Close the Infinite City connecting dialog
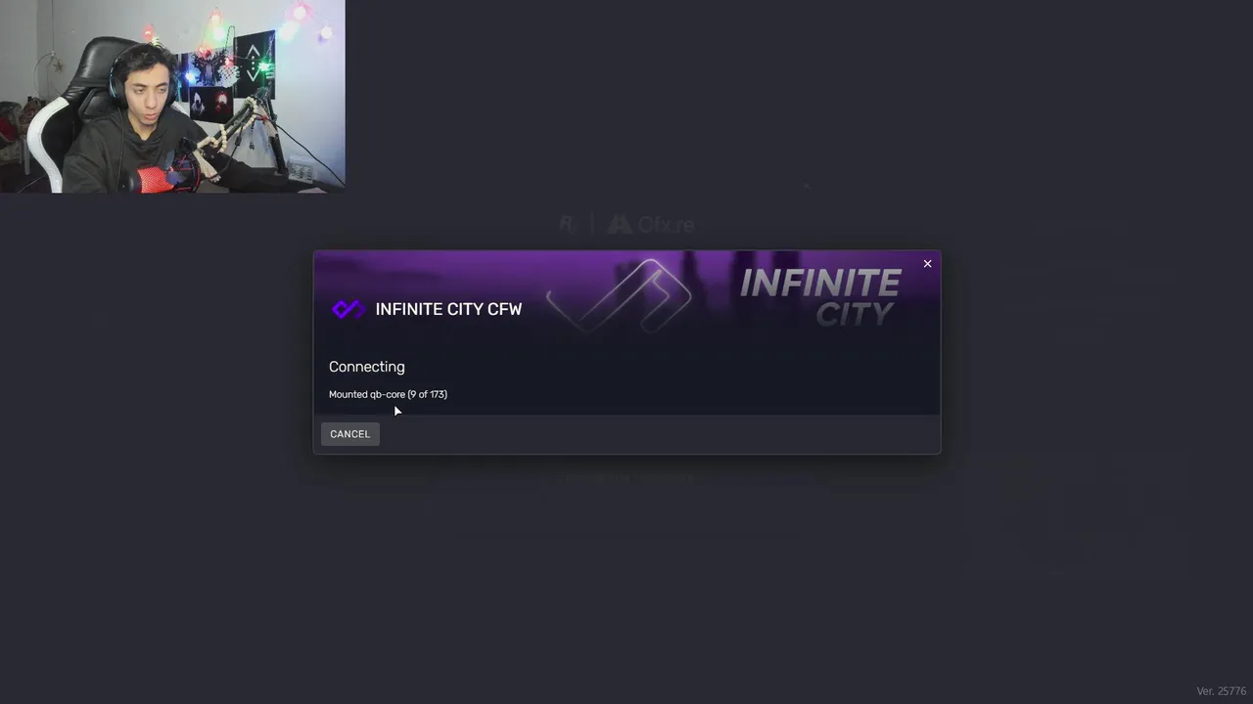 tap(927, 264)
